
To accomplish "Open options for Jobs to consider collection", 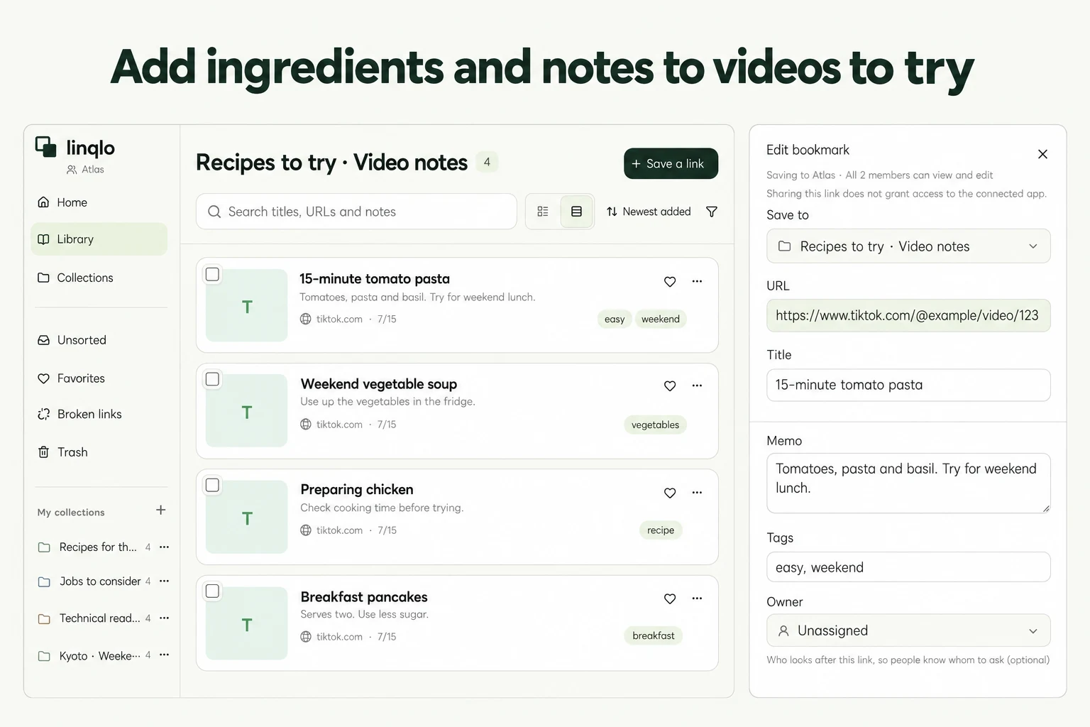I will click(165, 581).
